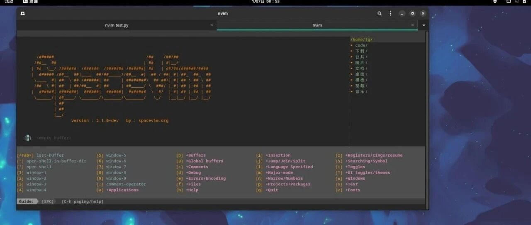Viewport: 531px width, 225px height.
Task: Select the /home/tg/ root path in the file tree
Action: pyautogui.click(x=361, y=40)
